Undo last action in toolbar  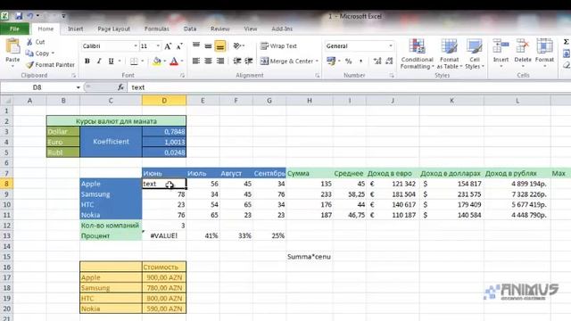click(30, 16)
